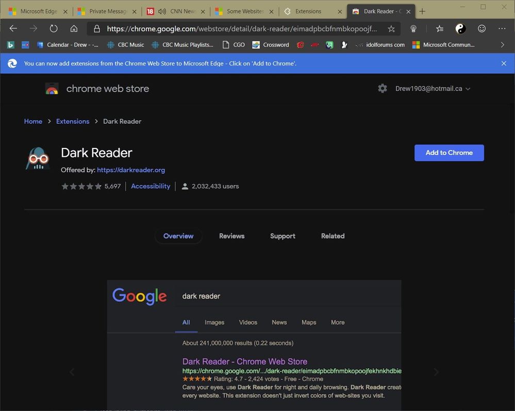
Task: Open the CBC Music bookmark
Action: pyautogui.click(x=125, y=45)
